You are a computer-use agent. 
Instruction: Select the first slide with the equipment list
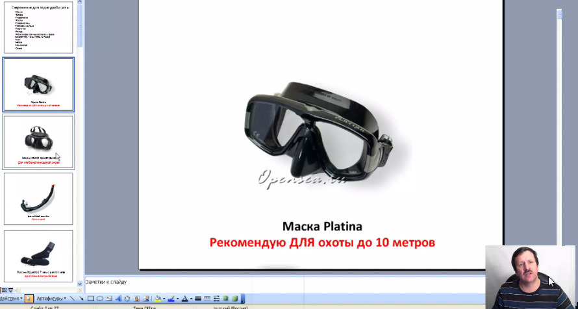pyautogui.click(x=38, y=27)
